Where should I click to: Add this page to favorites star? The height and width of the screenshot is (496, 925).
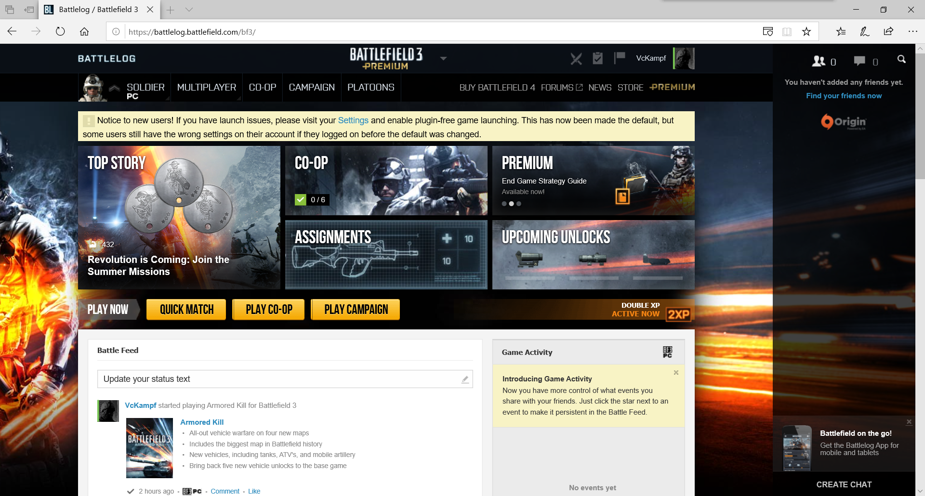806,32
